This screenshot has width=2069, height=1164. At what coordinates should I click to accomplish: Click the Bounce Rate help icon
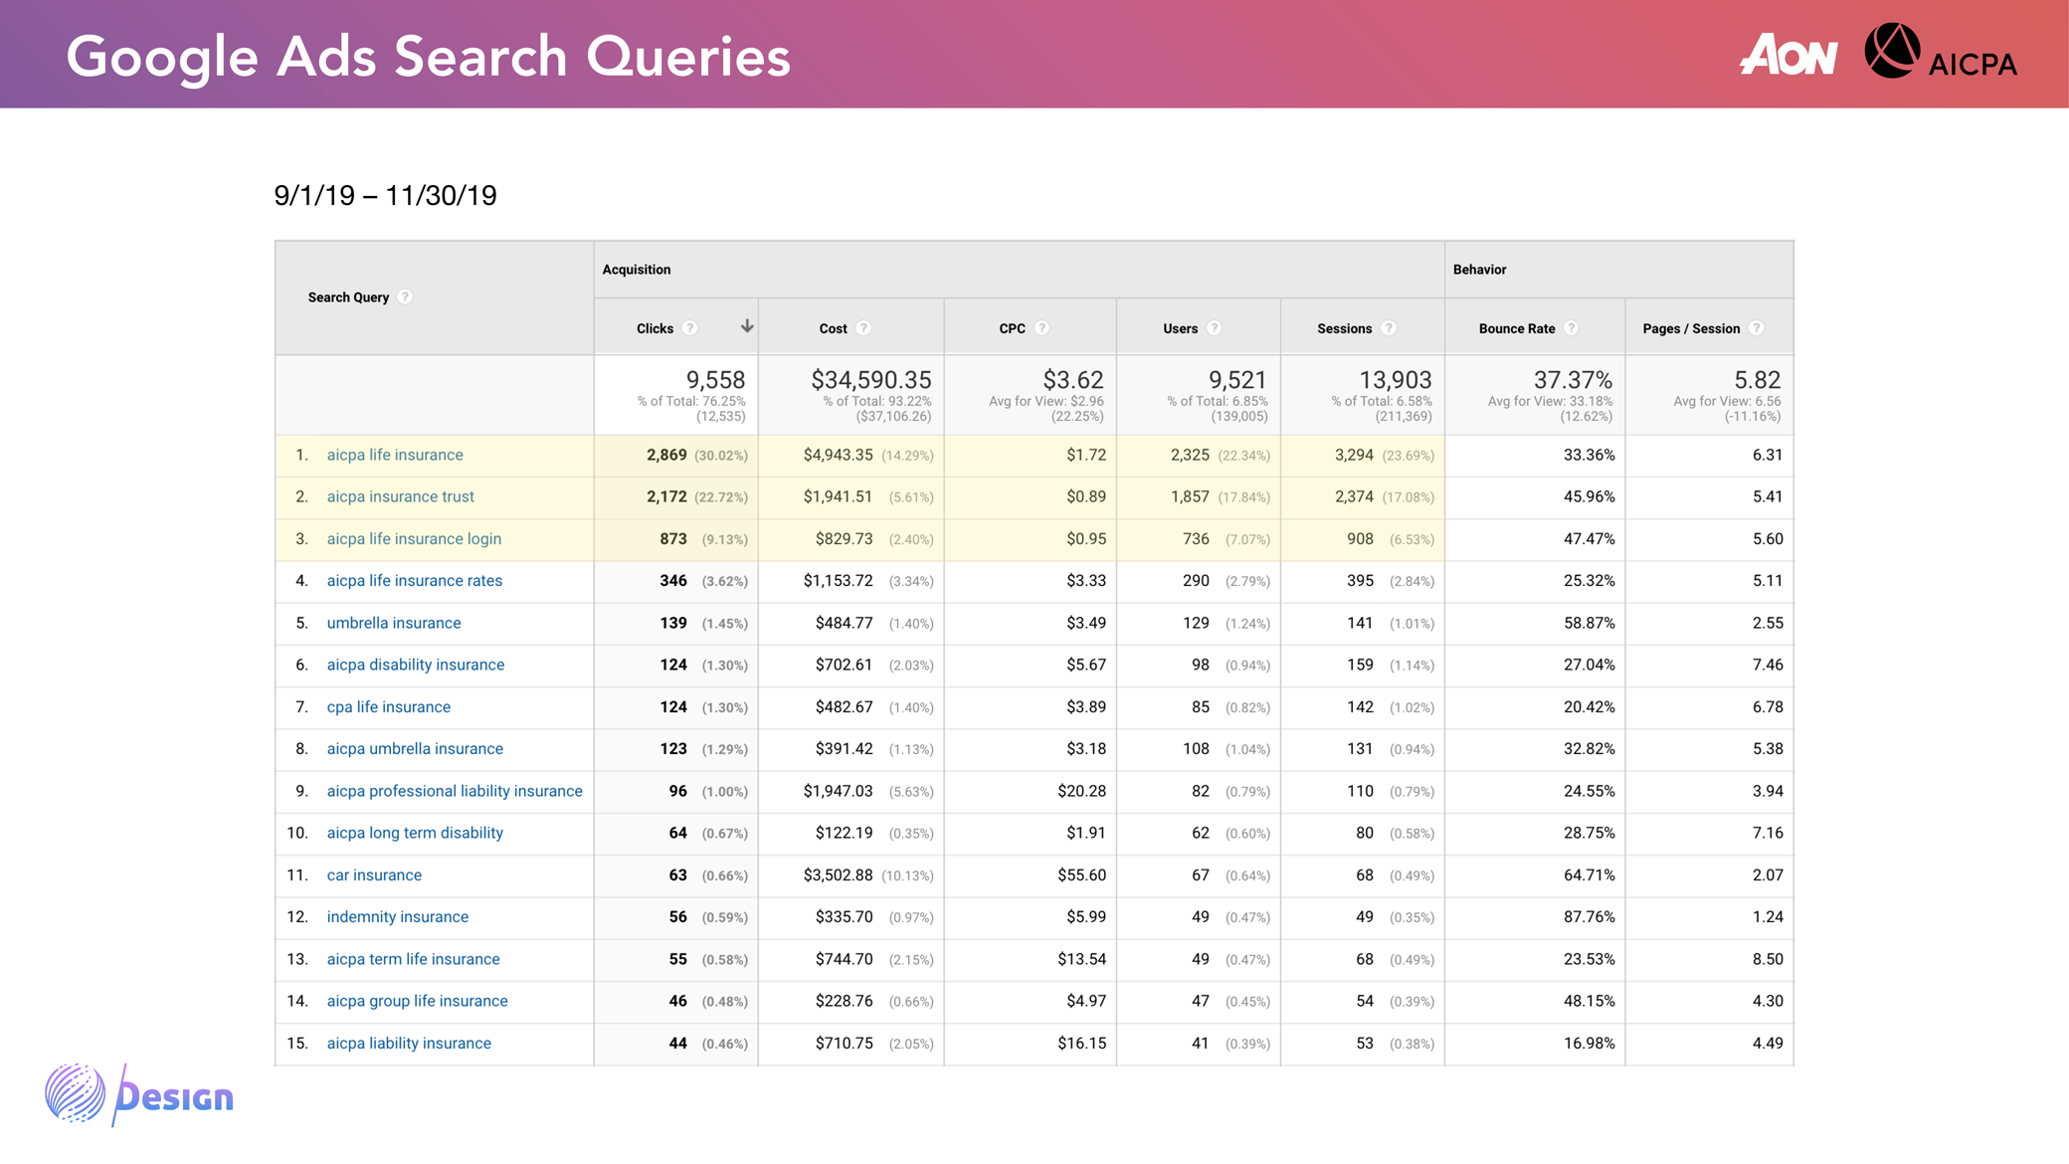(x=1571, y=328)
